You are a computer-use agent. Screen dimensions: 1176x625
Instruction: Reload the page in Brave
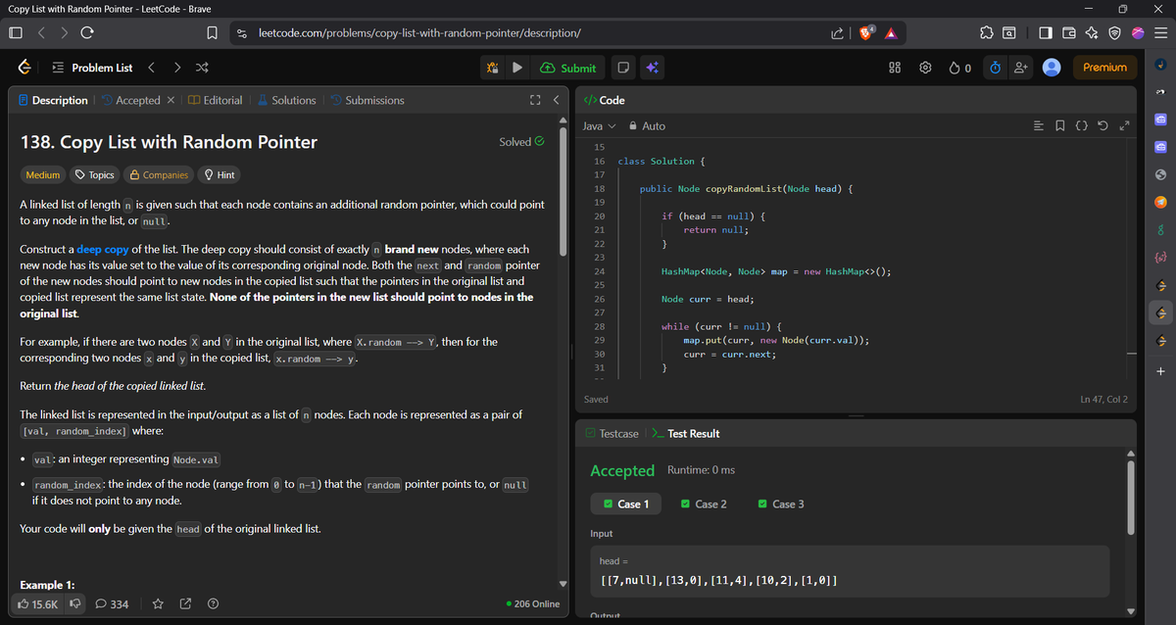(86, 32)
